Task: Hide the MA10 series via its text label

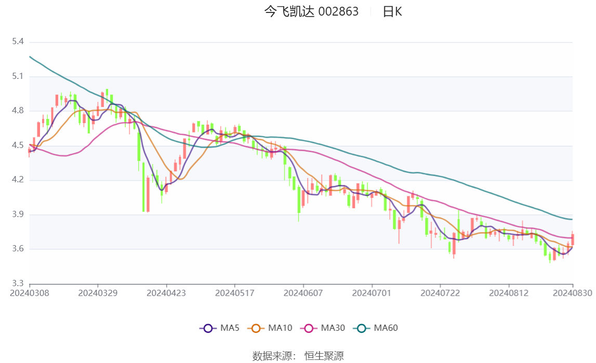Action: pyautogui.click(x=280, y=328)
